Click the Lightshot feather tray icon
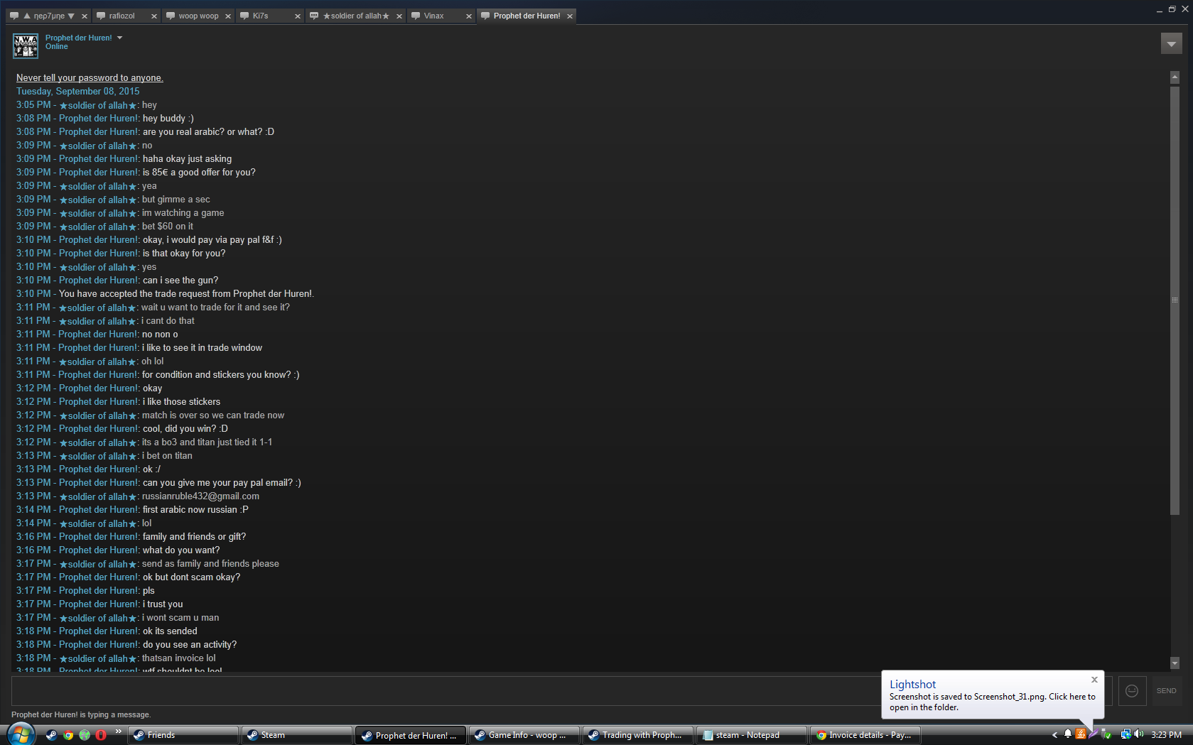This screenshot has width=1193, height=745. pyautogui.click(x=1094, y=734)
